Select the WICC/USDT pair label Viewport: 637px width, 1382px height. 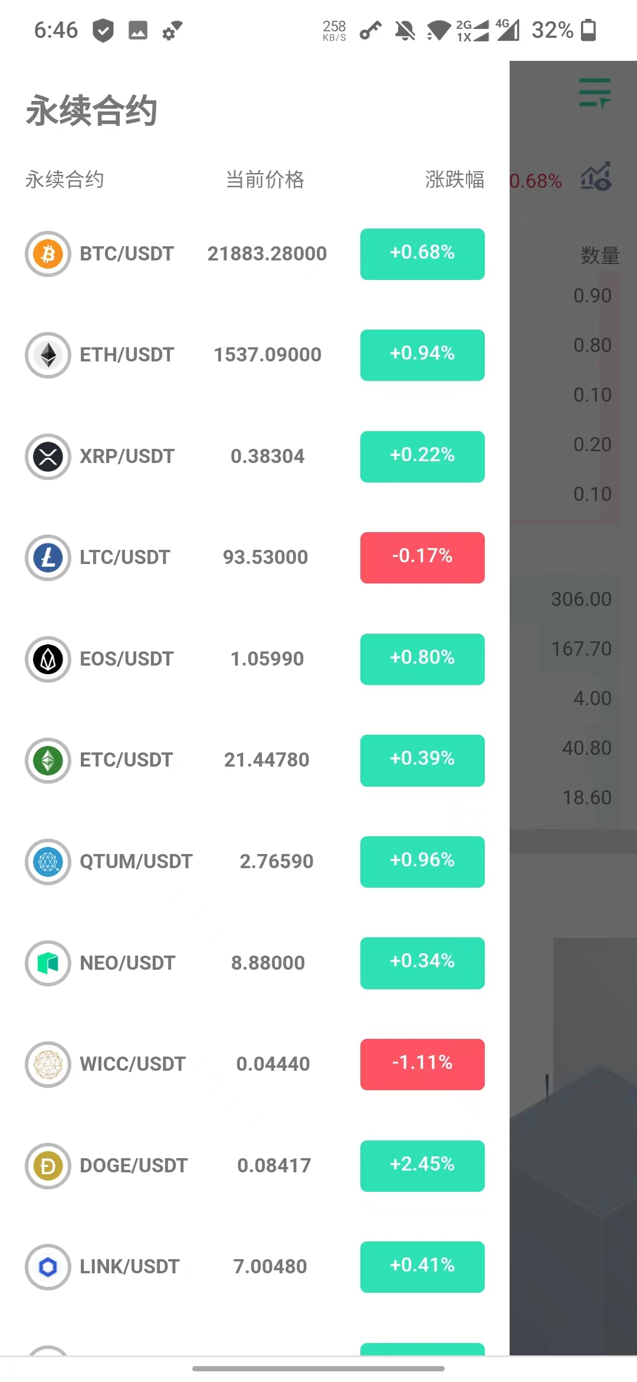click(x=133, y=1064)
